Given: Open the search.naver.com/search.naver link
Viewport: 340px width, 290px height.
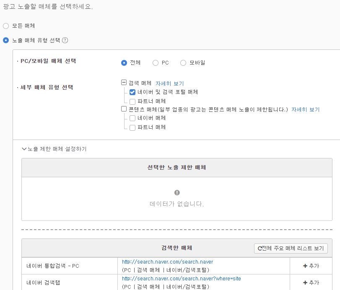Looking at the screenshot, I should click(x=167, y=262).
